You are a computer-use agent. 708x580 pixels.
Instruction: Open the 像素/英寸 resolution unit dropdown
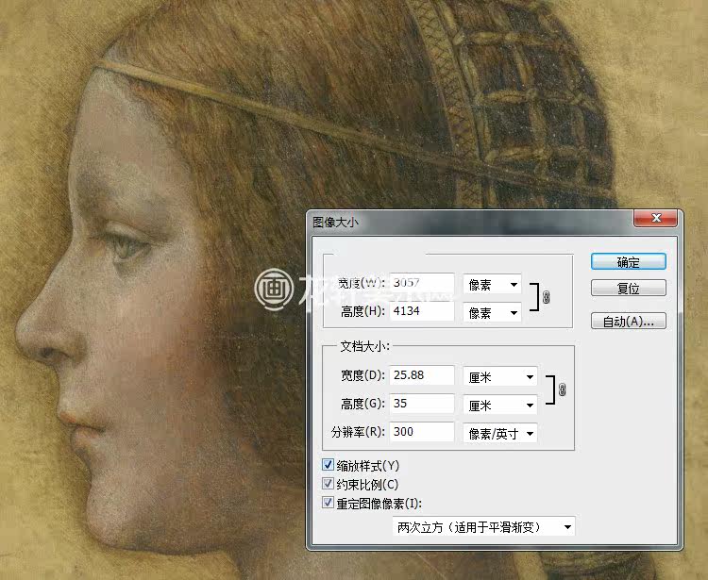click(x=500, y=434)
